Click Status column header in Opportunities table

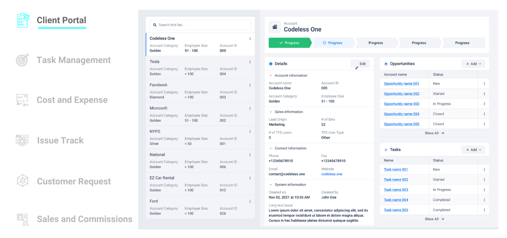point(438,75)
